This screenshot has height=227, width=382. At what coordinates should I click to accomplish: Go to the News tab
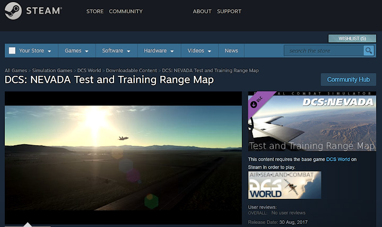click(x=231, y=51)
